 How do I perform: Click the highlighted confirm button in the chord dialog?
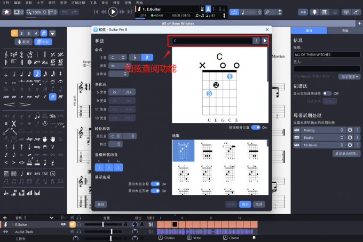245,204
